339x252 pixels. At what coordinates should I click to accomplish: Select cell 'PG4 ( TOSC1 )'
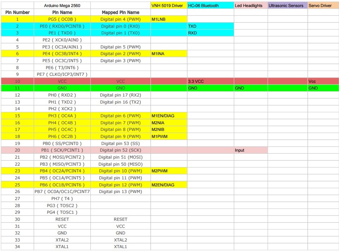tap(62, 212)
